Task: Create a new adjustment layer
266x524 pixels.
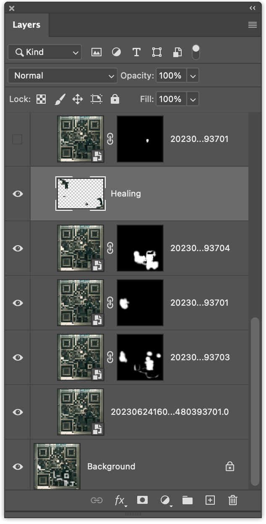Action: click(x=164, y=500)
